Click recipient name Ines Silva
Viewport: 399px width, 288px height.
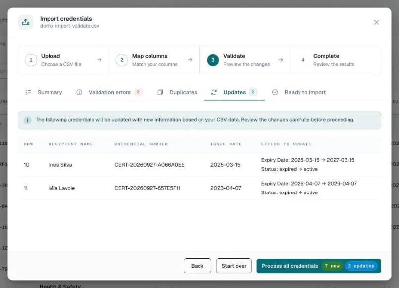tap(60, 165)
